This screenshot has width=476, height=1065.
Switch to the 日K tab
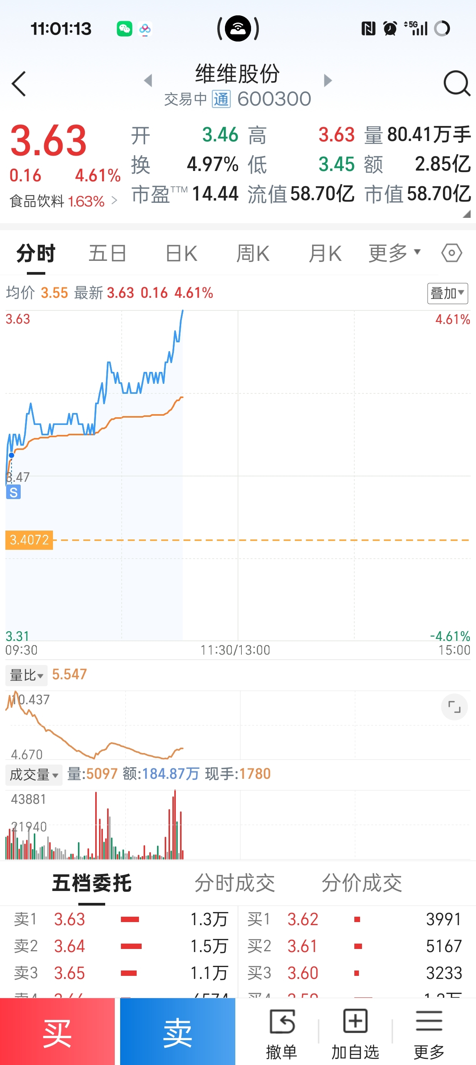181,253
